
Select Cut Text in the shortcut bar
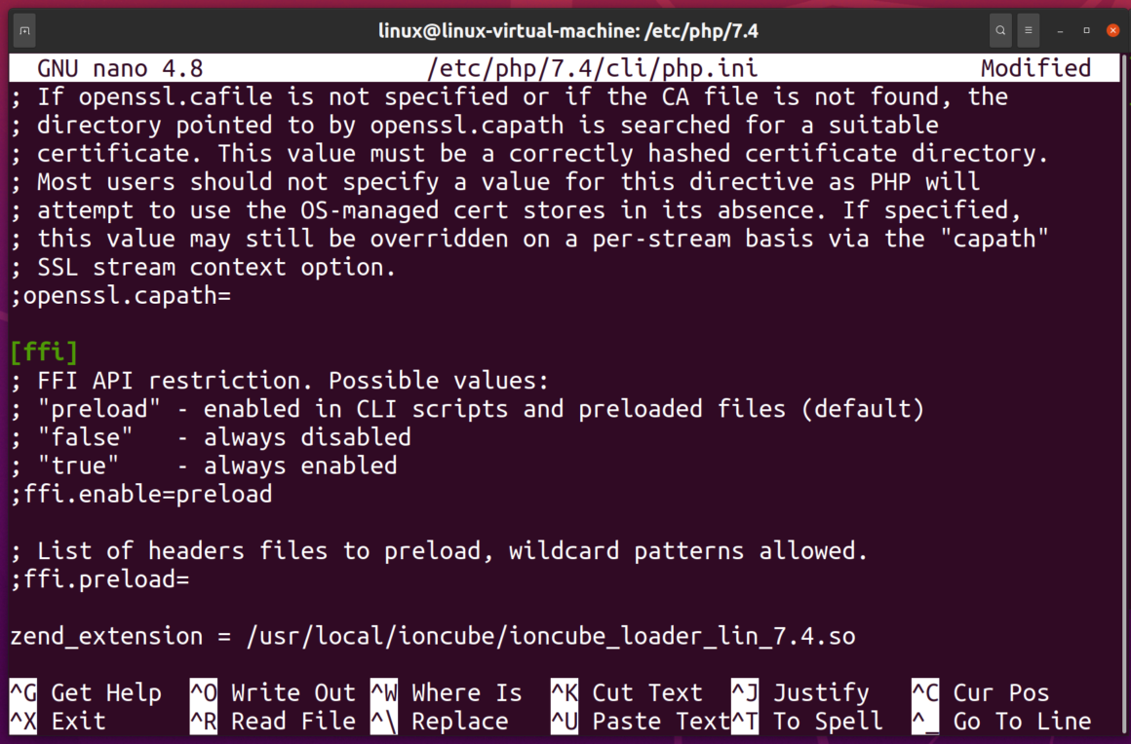coord(647,692)
